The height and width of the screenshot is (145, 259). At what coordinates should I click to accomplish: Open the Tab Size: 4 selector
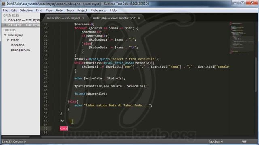pos(216,141)
